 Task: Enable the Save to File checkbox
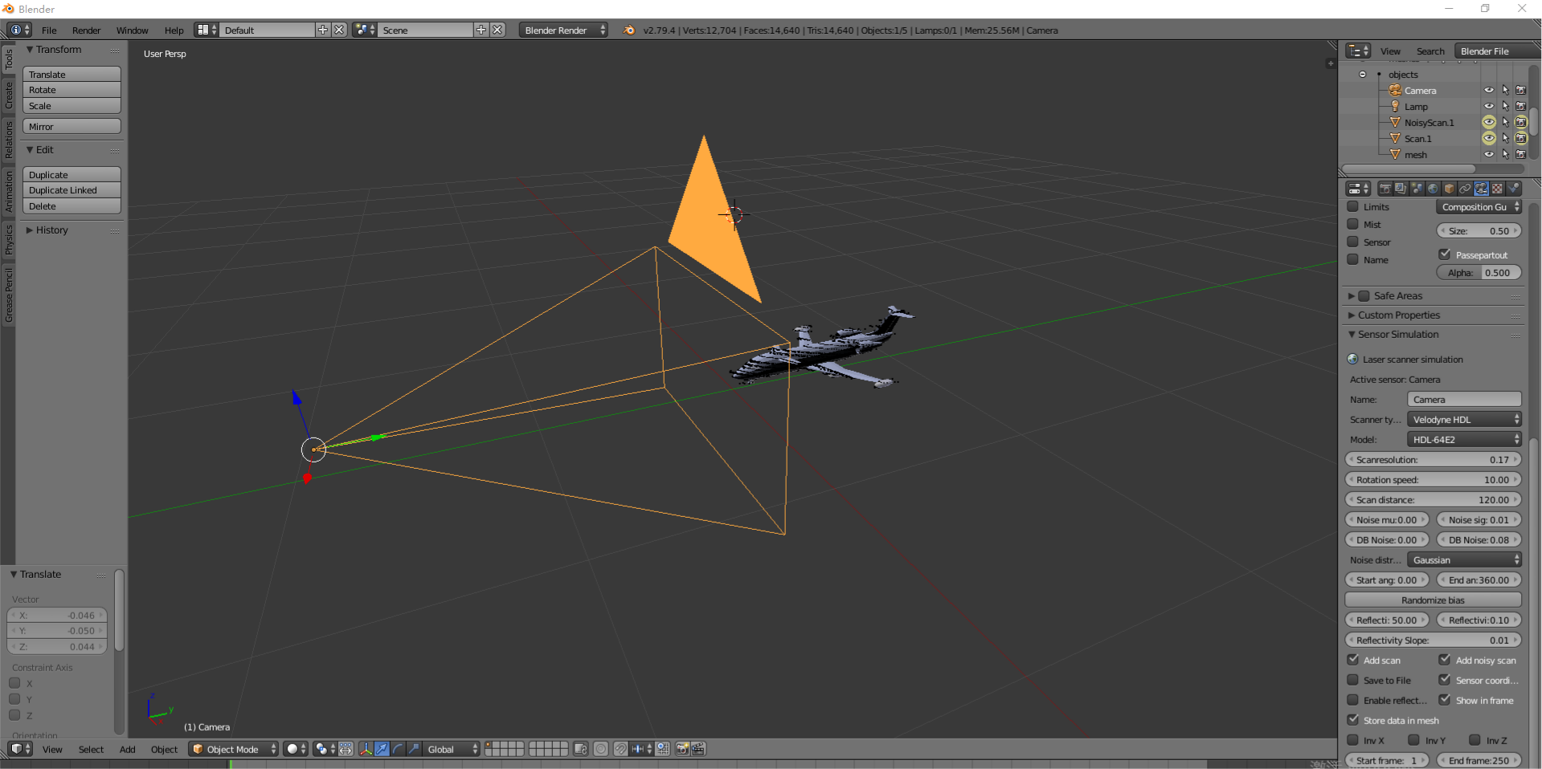[x=1353, y=680]
